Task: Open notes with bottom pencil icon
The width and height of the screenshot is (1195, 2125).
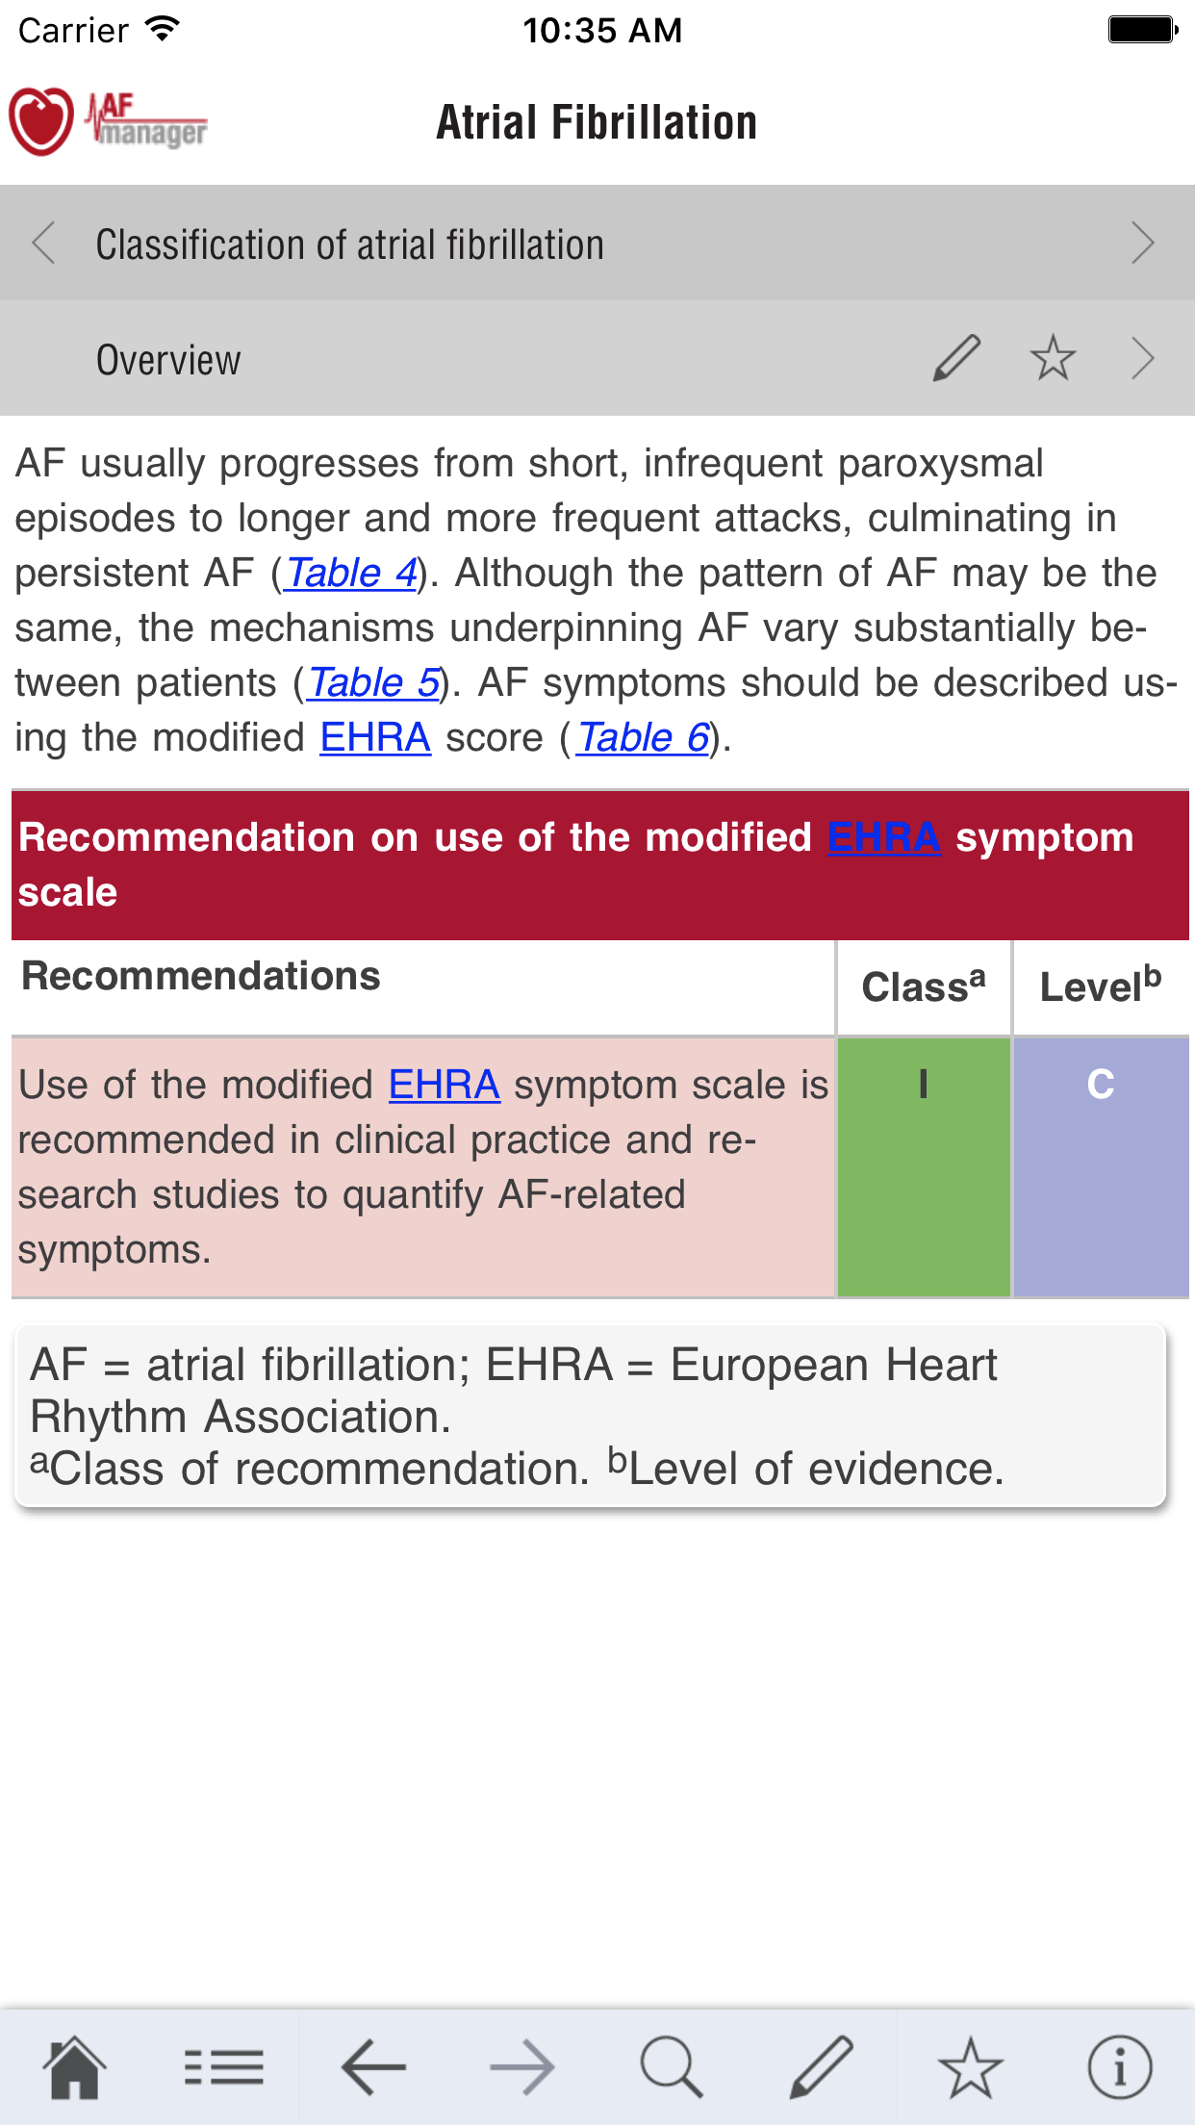Action: pos(821,2066)
